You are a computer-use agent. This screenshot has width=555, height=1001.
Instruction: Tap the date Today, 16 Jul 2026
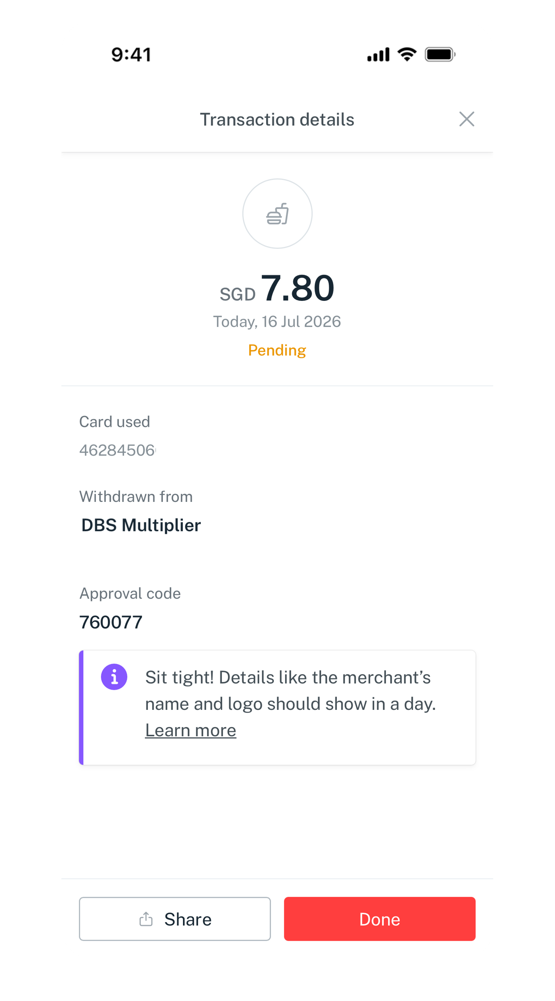tap(277, 322)
